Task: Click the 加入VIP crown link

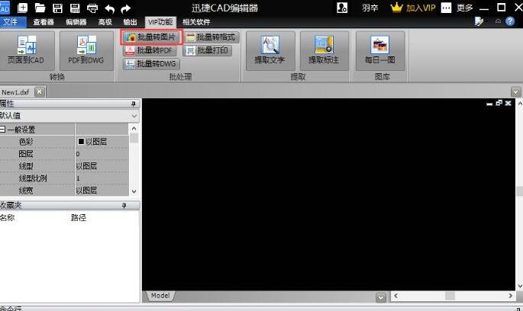Action: [413, 8]
